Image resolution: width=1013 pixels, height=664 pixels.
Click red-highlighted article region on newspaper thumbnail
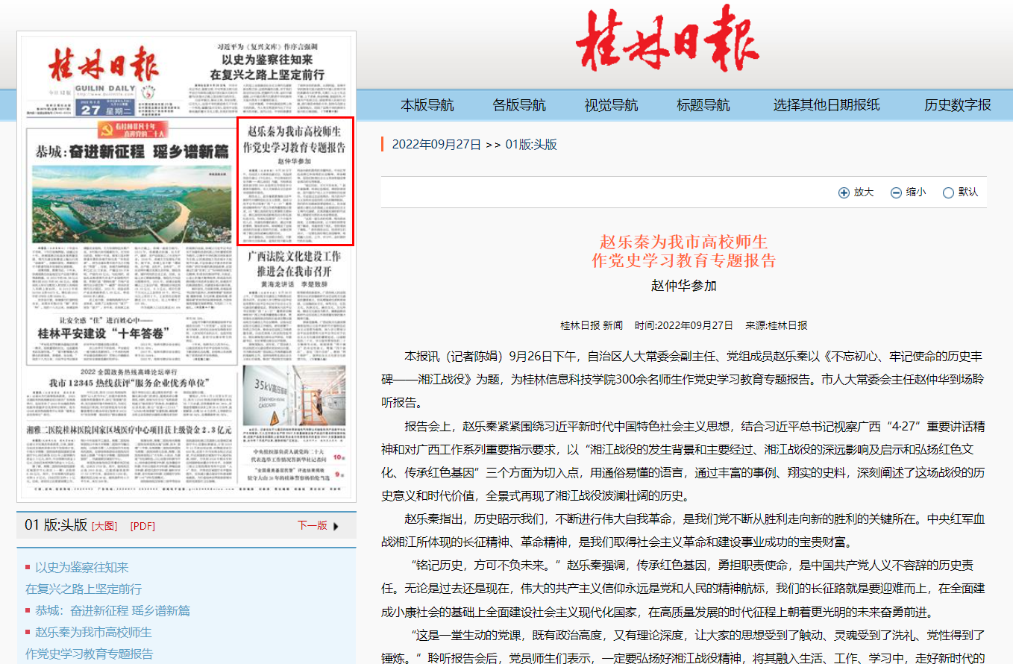295,181
